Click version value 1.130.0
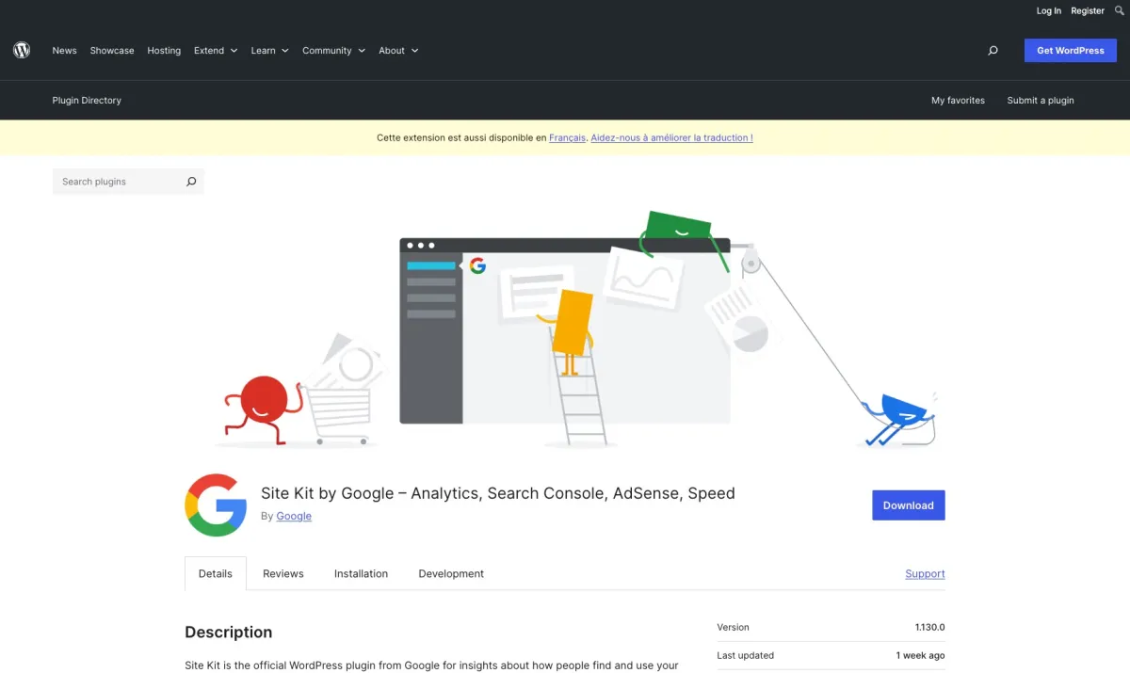Screen dimensions: 1130x673 pyautogui.click(x=929, y=627)
